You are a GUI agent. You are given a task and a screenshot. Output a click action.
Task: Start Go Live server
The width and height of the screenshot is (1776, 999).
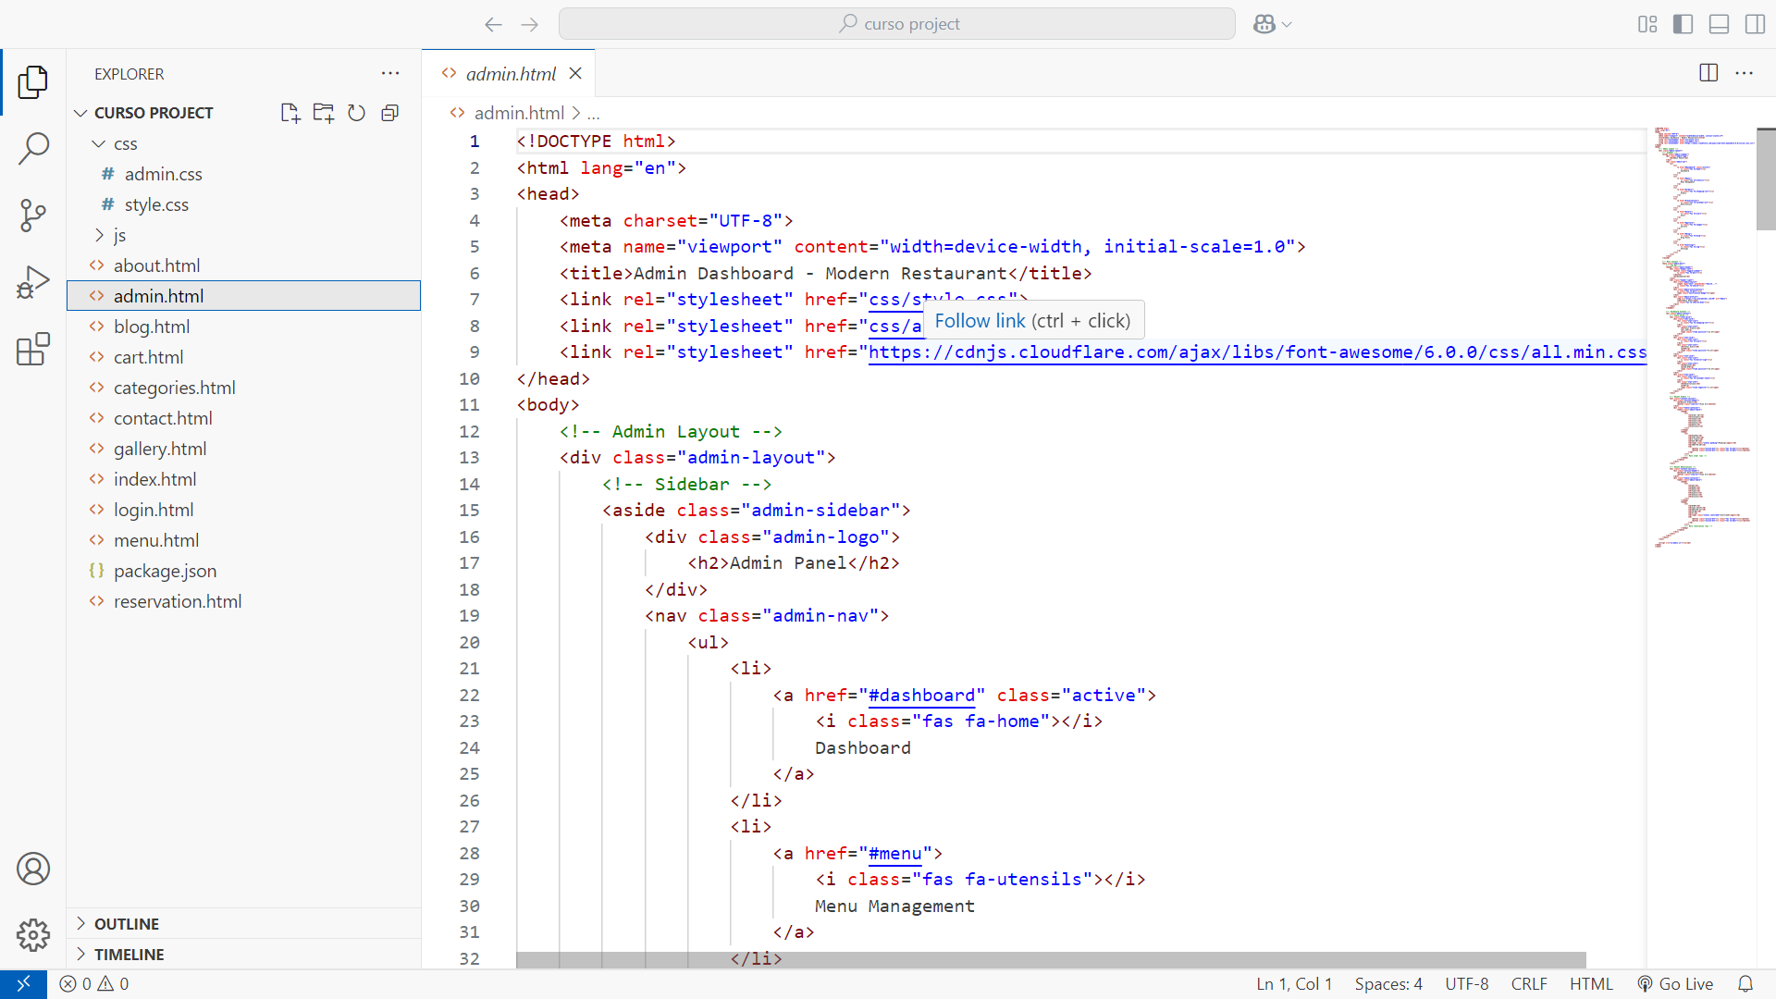(1675, 984)
